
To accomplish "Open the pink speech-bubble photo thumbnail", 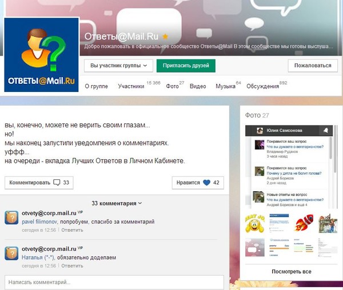I will coord(255,247).
